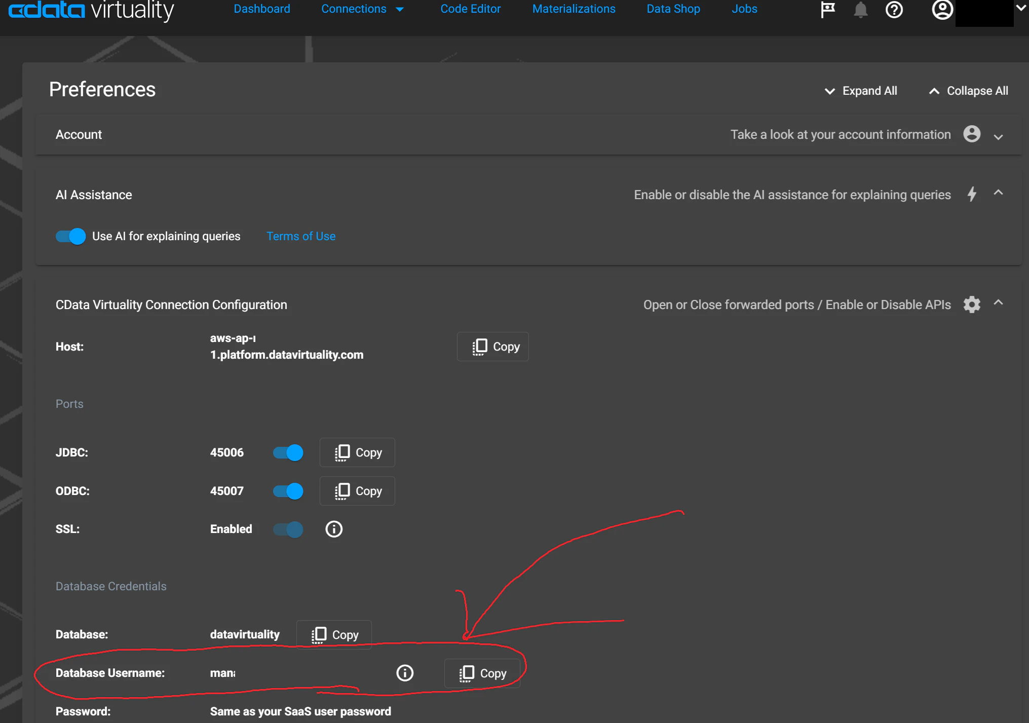This screenshot has height=723, width=1029.
Task: Copy the ODBC port 45007
Action: 357,491
